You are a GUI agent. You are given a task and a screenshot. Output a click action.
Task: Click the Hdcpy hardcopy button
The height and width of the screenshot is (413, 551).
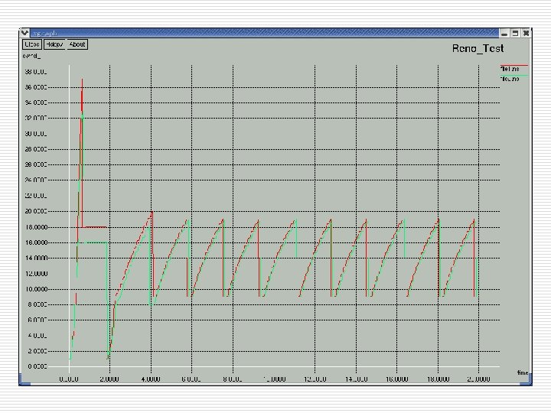coord(54,44)
